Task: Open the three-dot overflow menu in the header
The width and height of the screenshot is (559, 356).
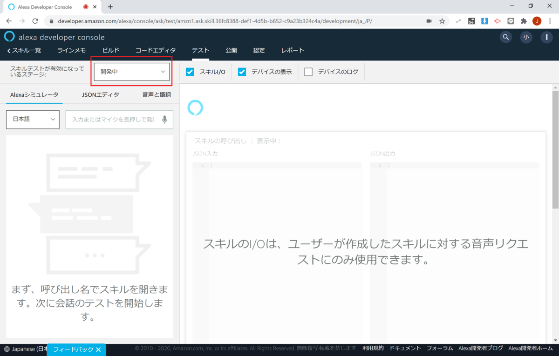Action: pyautogui.click(x=546, y=37)
